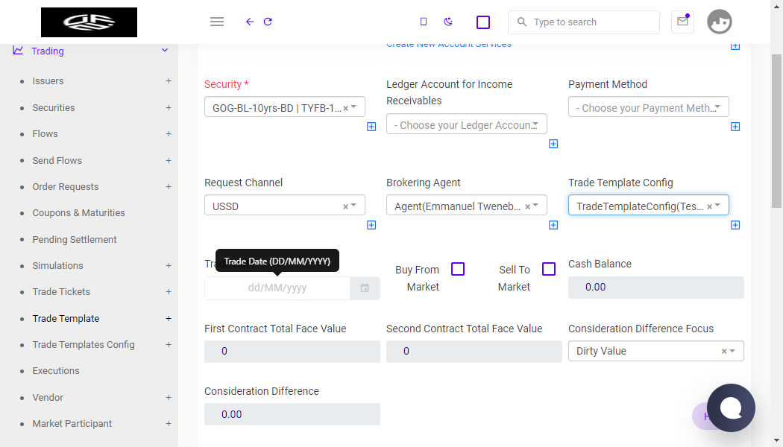Click the mobile view icon
This screenshot has height=447, width=783.
424,22
